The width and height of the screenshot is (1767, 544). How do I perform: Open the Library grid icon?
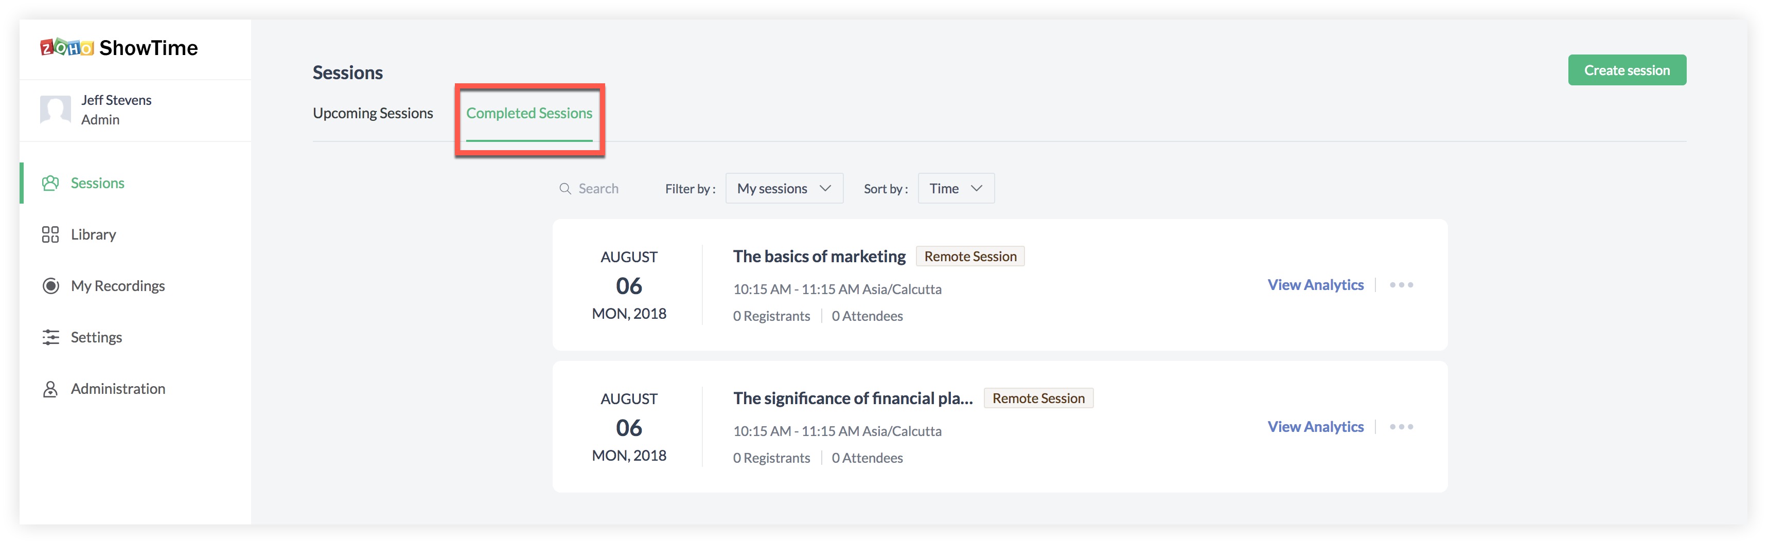(50, 234)
